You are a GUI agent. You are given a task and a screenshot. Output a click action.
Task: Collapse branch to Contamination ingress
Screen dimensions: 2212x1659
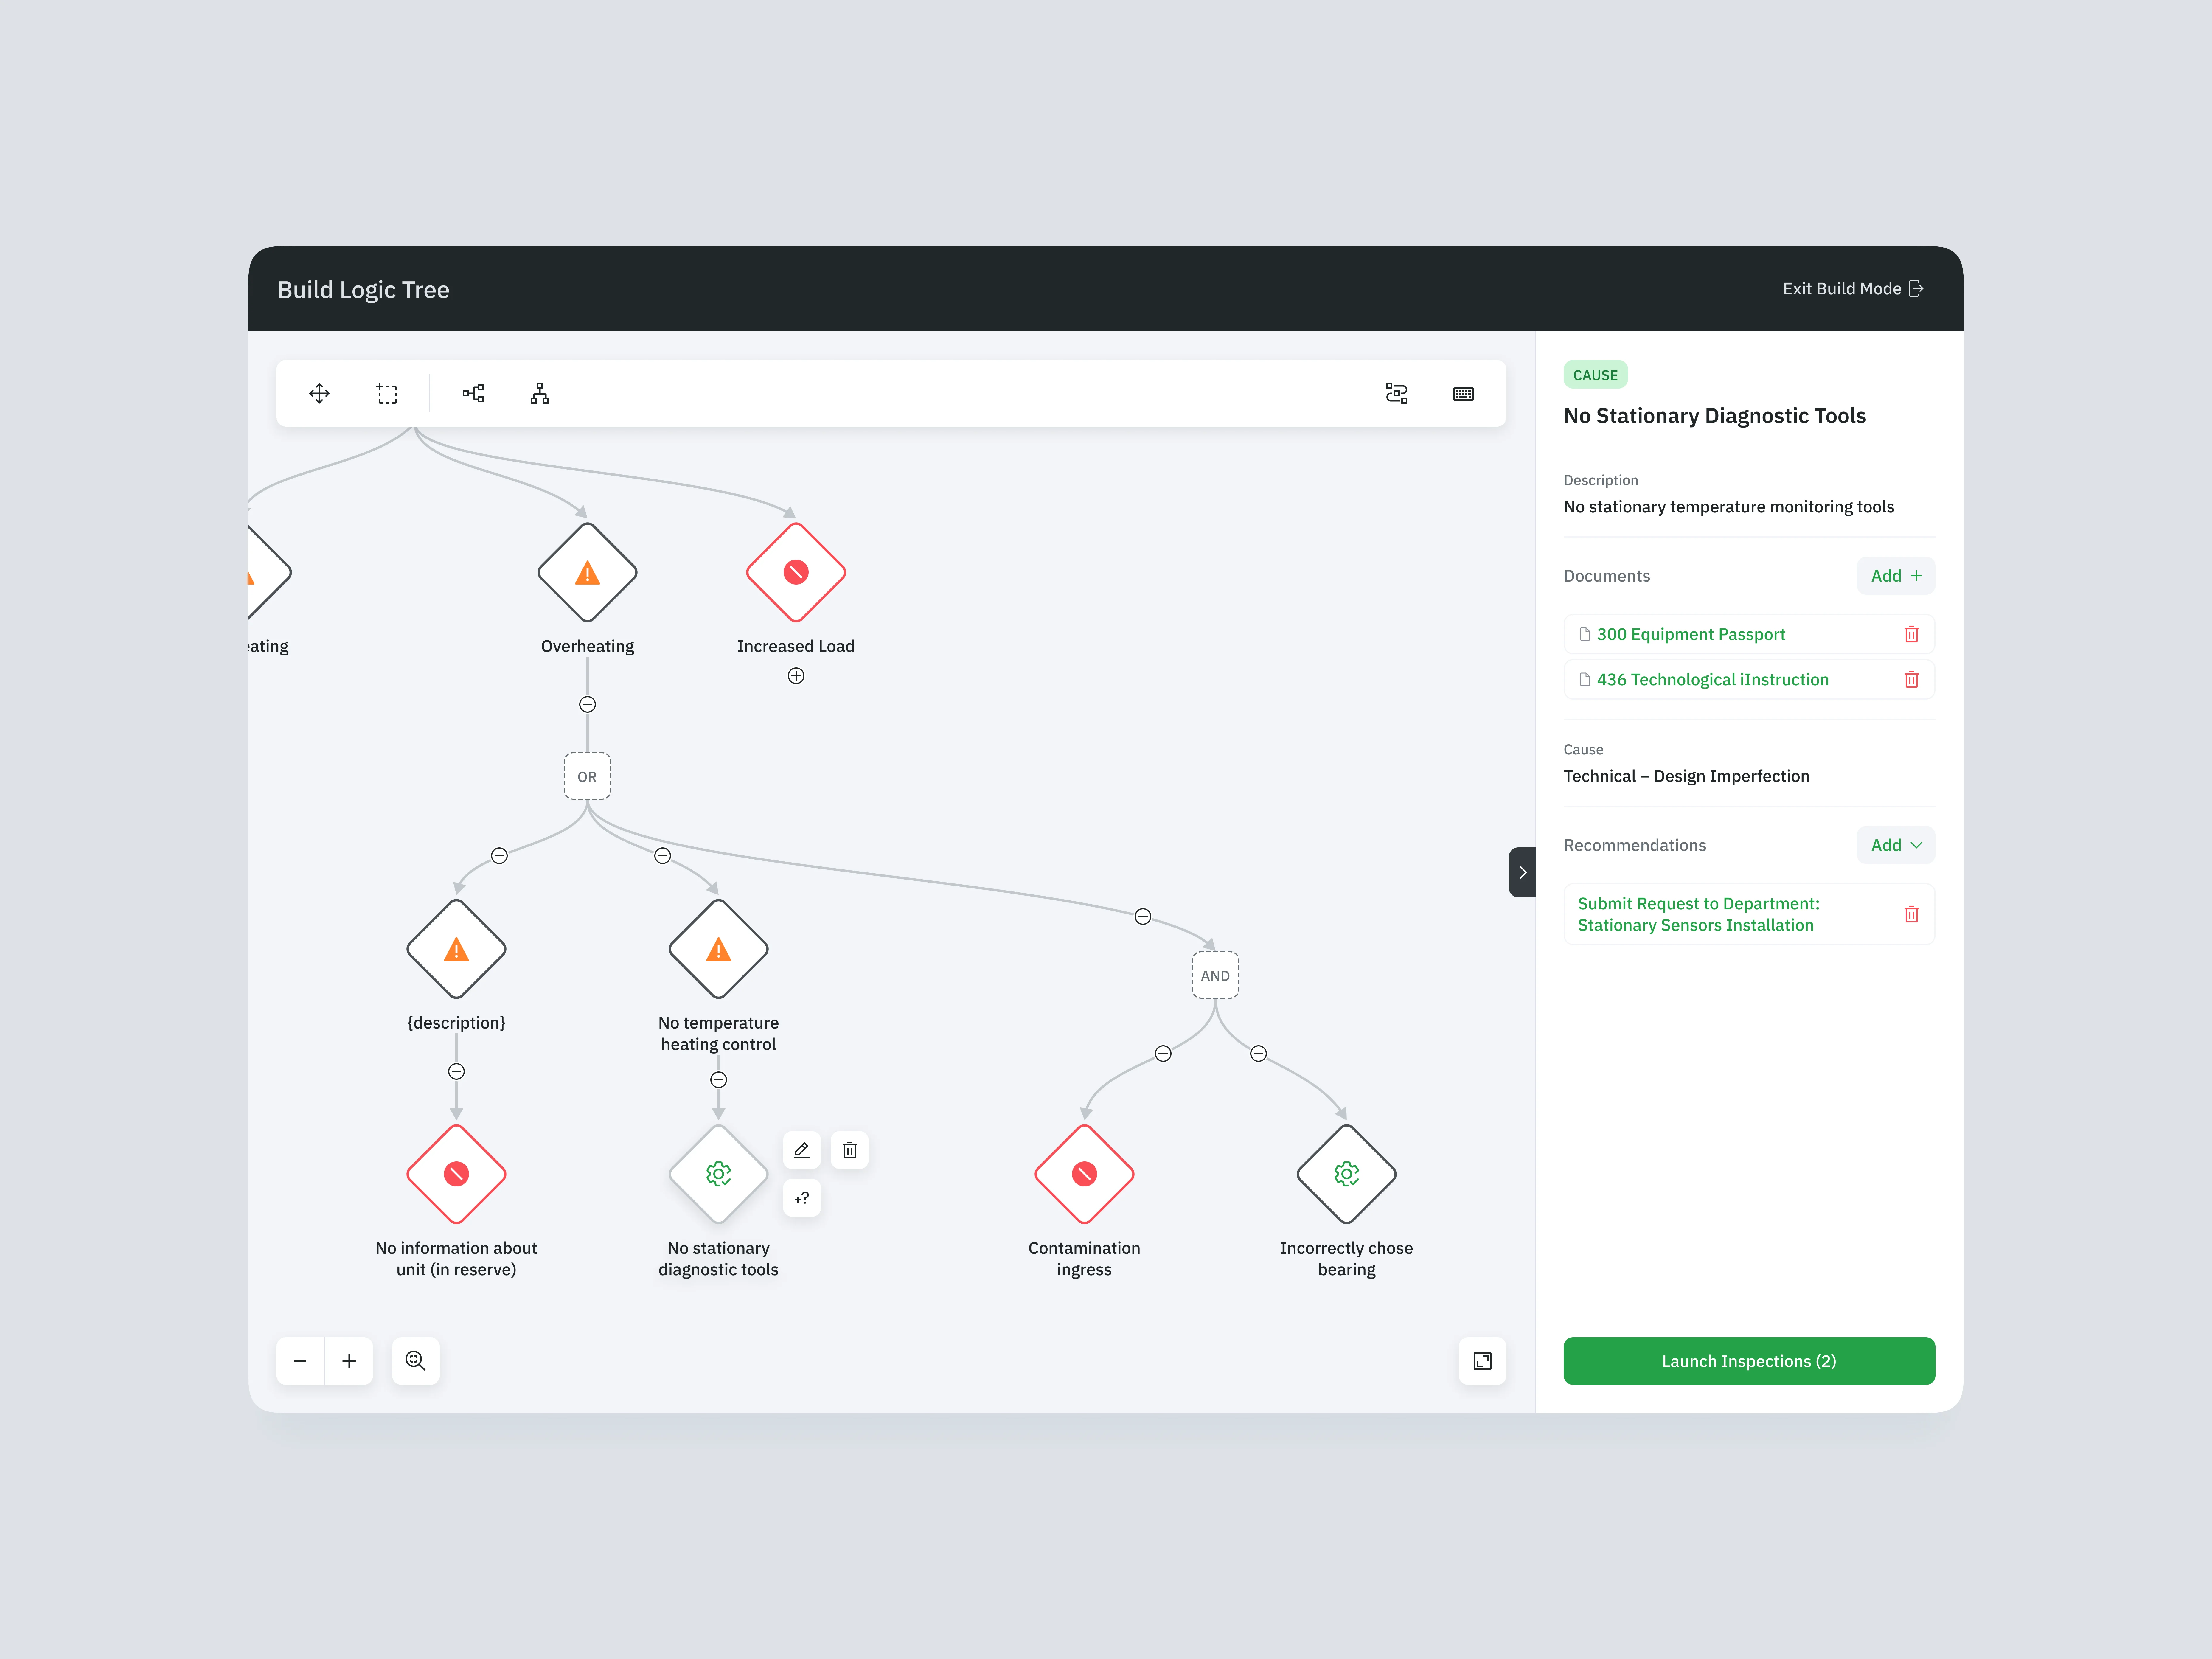pyautogui.click(x=1163, y=1053)
